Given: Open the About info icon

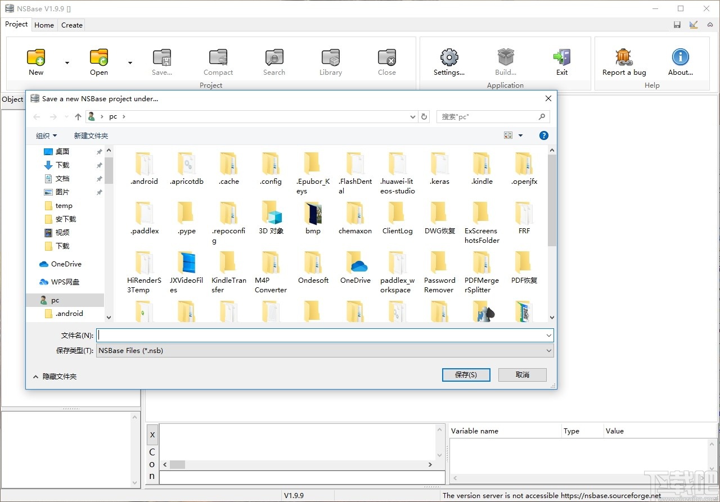Looking at the screenshot, I should [681, 57].
